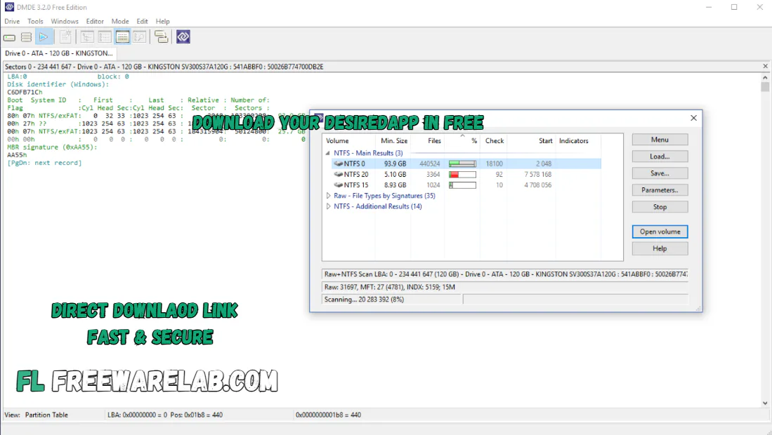This screenshot has width=772, height=435.
Task: Expand Raw - File Types by Signatures
Action: [x=328, y=196]
